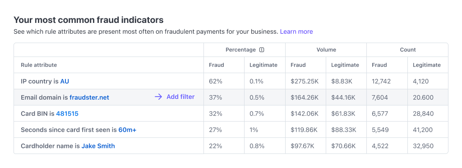Click the Volume column group header
The image size is (462, 168).
[x=326, y=50]
